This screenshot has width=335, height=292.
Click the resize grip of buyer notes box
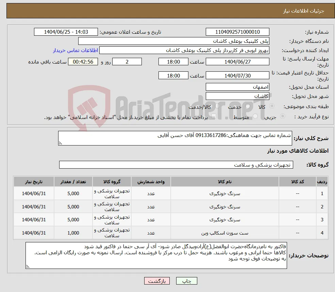pos(28,267)
